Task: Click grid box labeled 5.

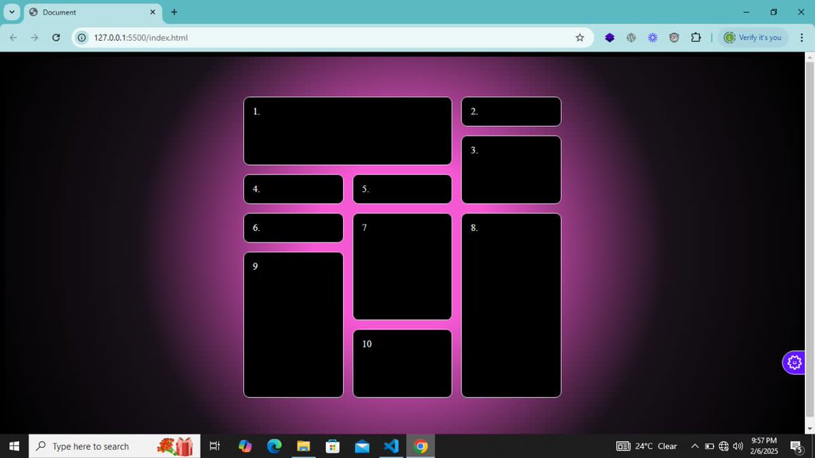Action: point(402,189)
